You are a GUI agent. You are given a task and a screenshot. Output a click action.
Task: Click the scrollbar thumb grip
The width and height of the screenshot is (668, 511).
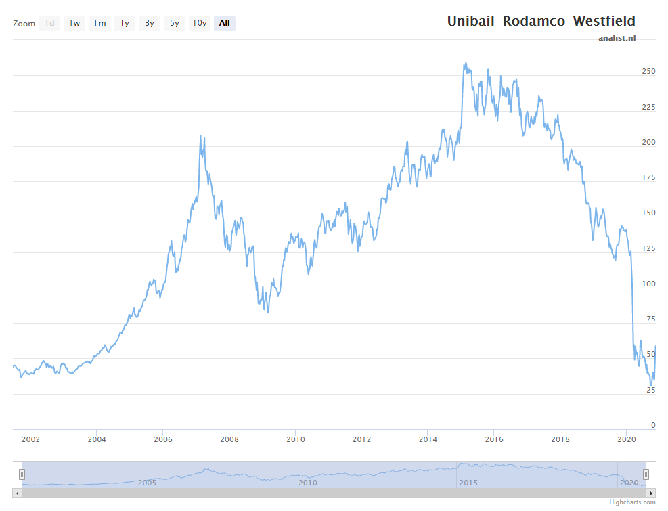[x=334, y=493]
